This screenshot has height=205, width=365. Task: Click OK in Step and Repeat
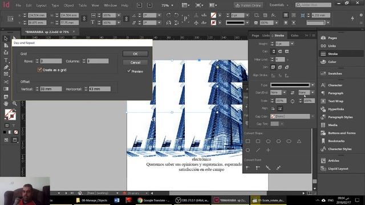tap(135, 54)
